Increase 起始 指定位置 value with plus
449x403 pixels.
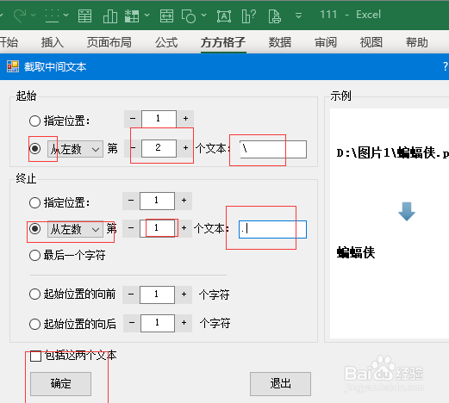185,119
